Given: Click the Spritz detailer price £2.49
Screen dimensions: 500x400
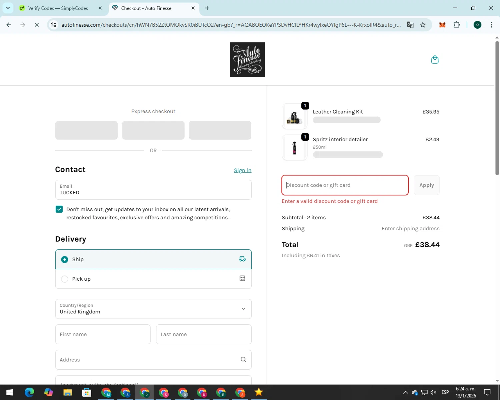Looking at the screenshot, I should (x=432, y=139).
